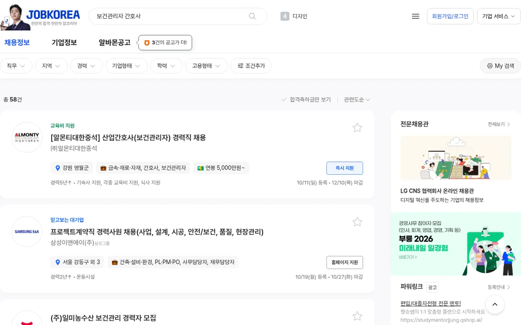Expand the 경력 filter dropdown
521x325 pixels.
point(86,66)
